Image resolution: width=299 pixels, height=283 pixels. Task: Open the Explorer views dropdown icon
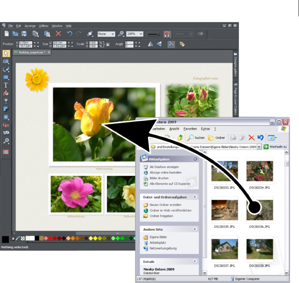pyautogui.click(x=272, y=138)
